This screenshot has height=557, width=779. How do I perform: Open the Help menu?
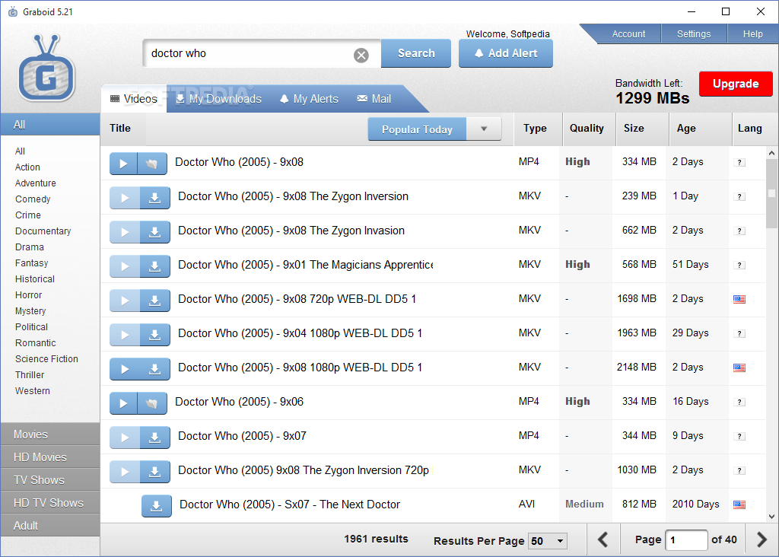click(752, 33)
